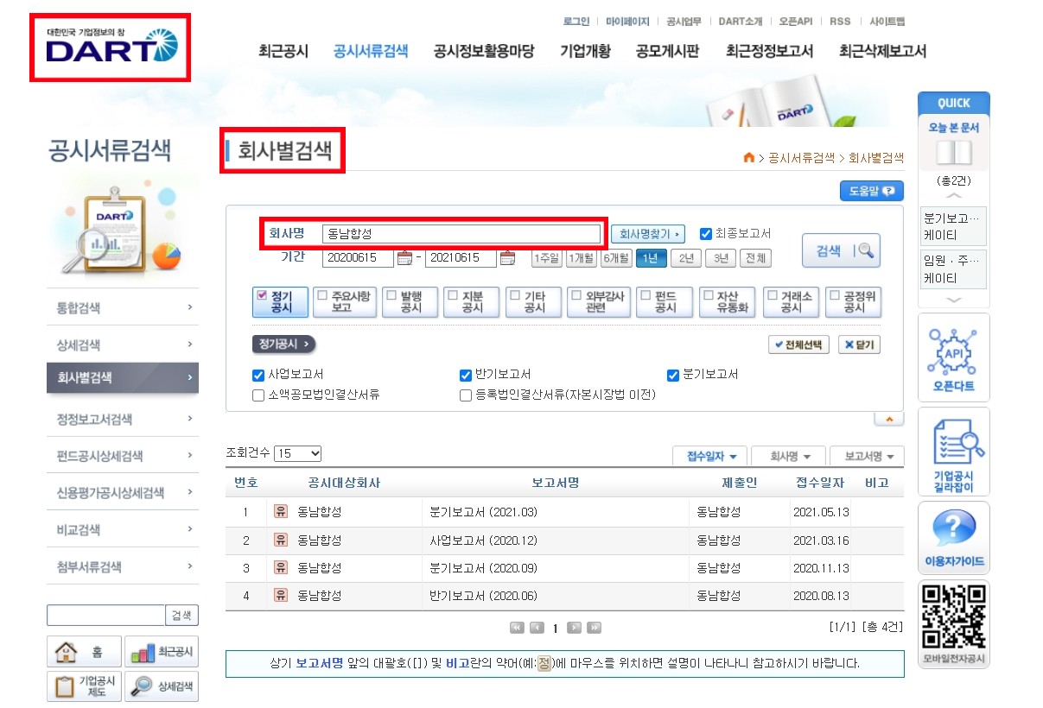Click 유 market icon in row 2
This screenshot has height=708, width=1043.
[x=280, y=540]
